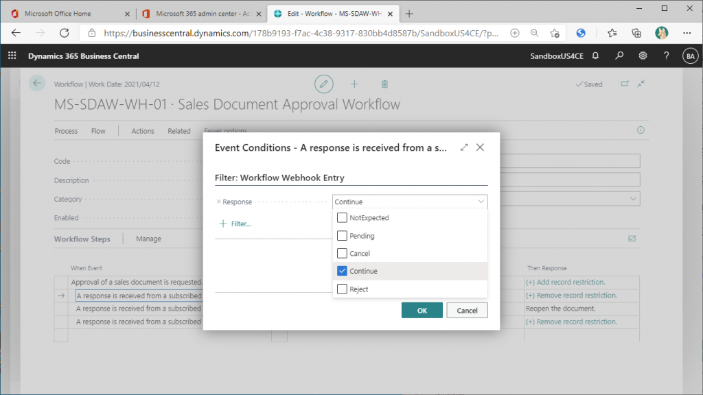Show the FactBox info icon
Screen dimensions: 703x395
[641, 130]
